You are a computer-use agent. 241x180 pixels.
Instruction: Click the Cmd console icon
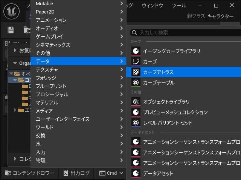tap(102, 173)
